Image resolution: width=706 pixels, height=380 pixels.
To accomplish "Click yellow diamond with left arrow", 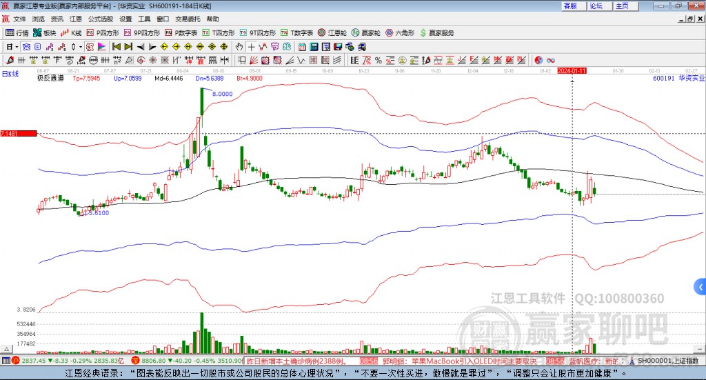I will [164, 47].
